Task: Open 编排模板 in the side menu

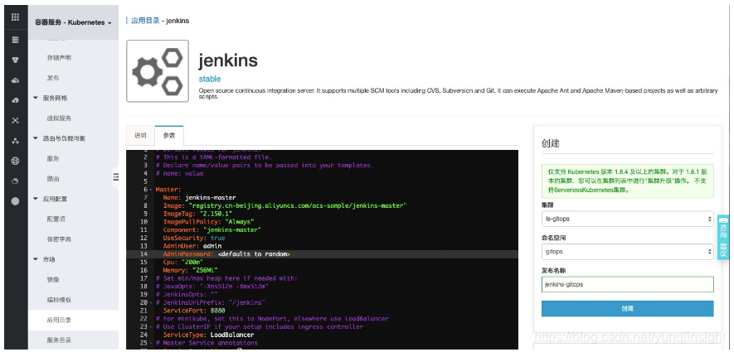Action: 59,300
